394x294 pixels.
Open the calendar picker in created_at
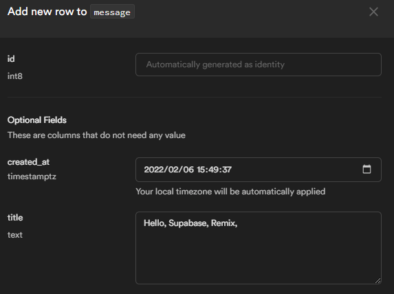(x=366, y=169)
